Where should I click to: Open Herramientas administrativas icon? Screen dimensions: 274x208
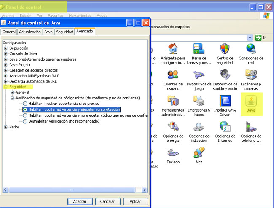click(x=173, y=101)
